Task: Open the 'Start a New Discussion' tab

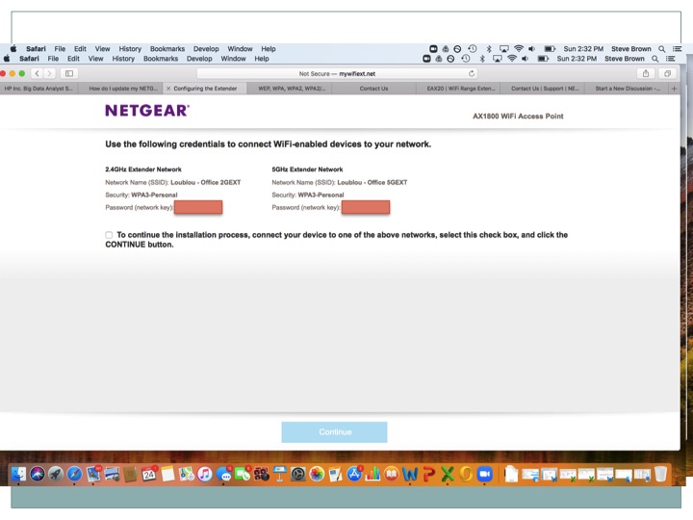Action: tap(628, 89)
